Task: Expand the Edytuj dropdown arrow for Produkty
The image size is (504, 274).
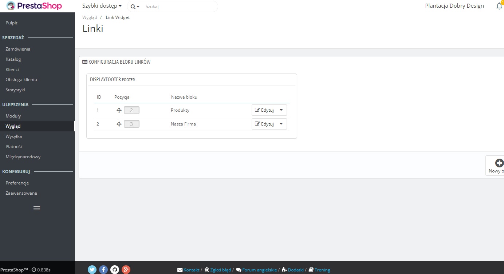Action: click(x=281, y=110)
